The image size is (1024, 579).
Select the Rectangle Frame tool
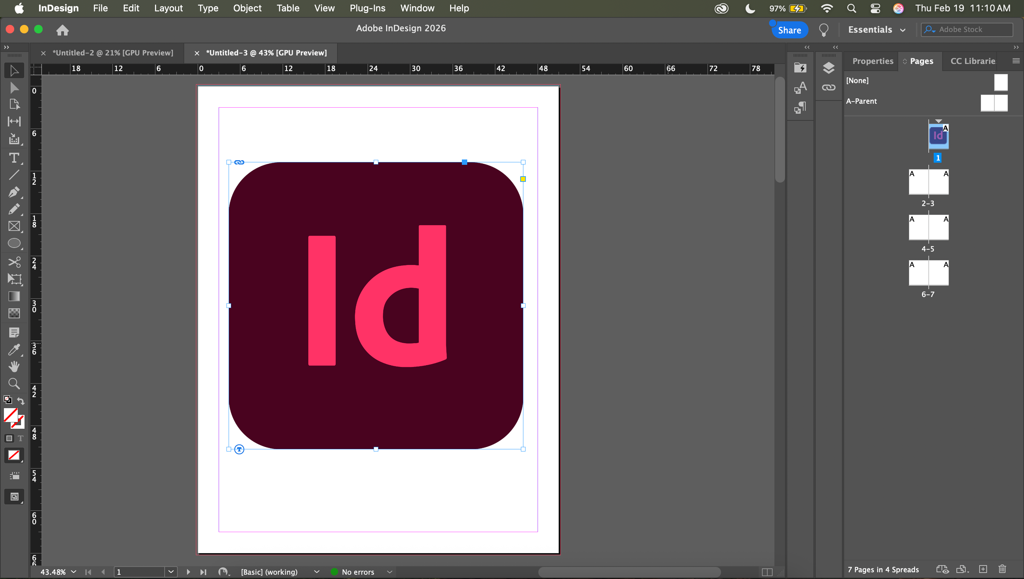pos(14,226)
